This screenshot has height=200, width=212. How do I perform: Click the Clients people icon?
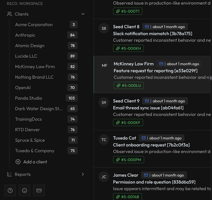(10, 14)
